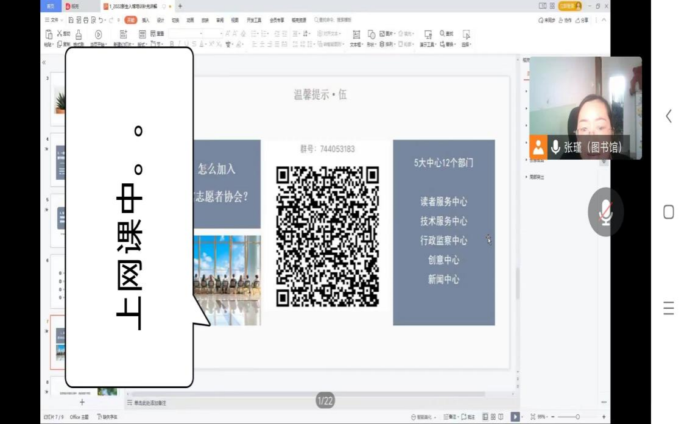The height and width of the screenshot is (424, 687).
Task: Open the Start (开始) ribbon tab
Action: tap(130, 20)
